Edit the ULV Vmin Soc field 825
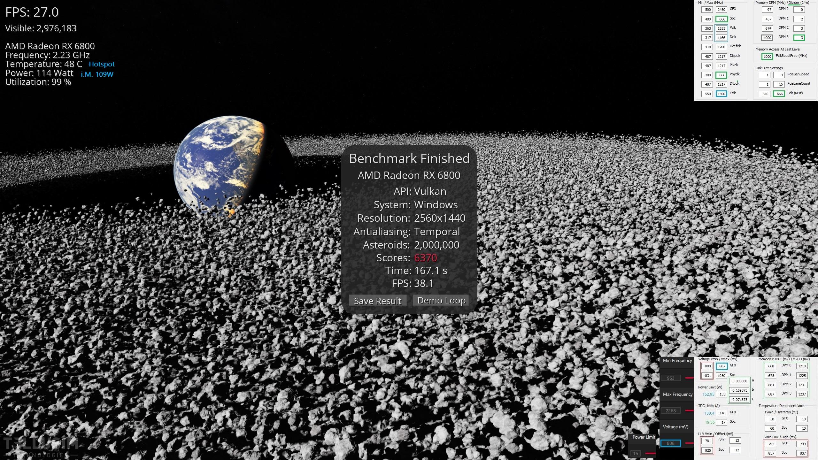The image size is (818, 460). click(x=707, y=450)
